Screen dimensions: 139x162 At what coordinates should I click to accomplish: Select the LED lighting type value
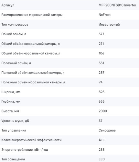(x=102, y=159)
